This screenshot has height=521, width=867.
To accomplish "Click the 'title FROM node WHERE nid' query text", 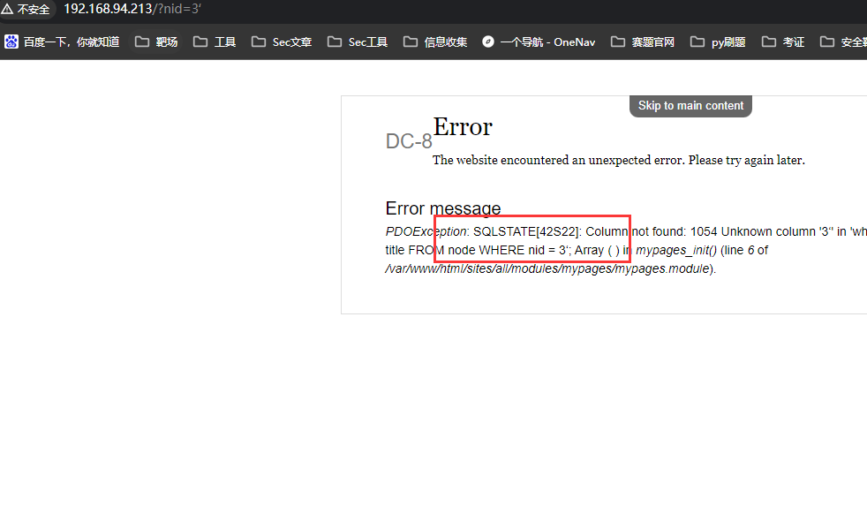I will click(x=465, y=251).
